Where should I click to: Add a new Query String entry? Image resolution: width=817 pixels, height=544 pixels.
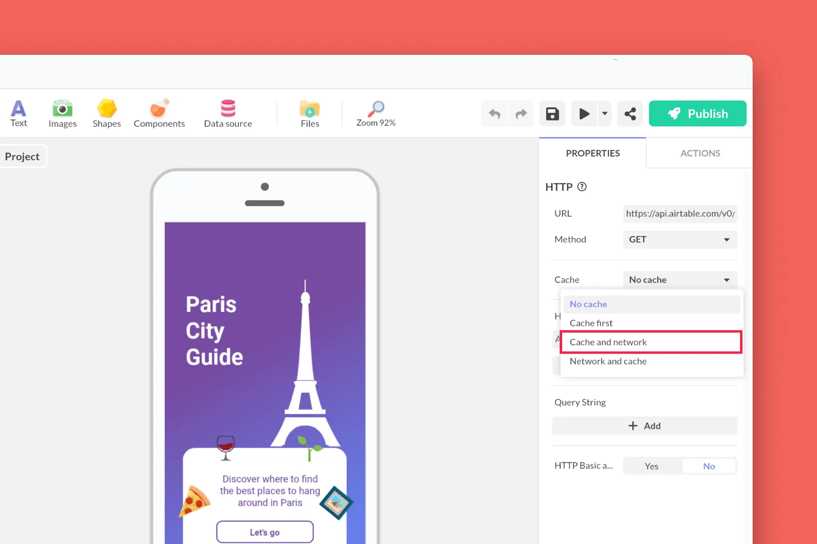[x=645, y=425]
